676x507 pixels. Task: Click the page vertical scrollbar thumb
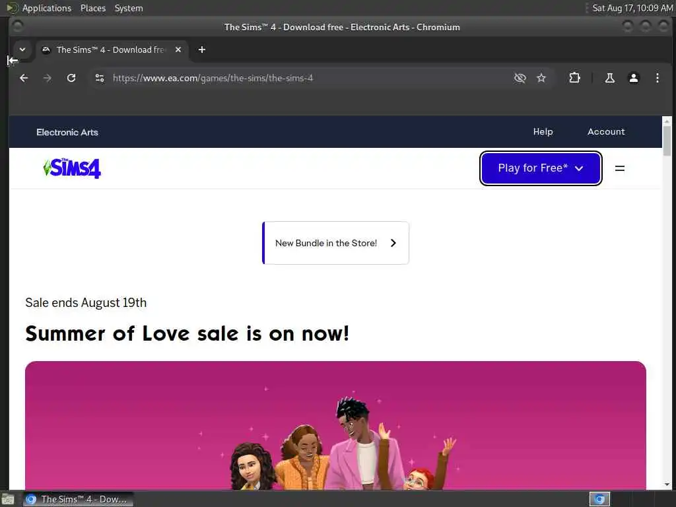click(x=667, y=141)
